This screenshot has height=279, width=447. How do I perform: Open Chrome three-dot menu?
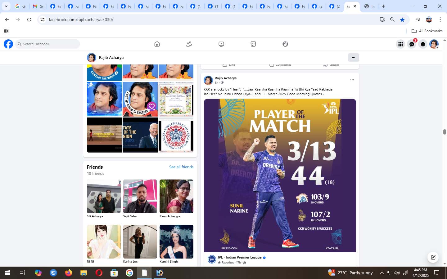pyautogui.click(x=440, y=20)
